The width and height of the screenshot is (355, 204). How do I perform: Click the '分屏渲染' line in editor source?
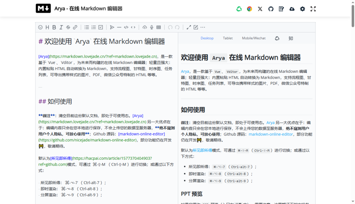click(x=70, y=195)
